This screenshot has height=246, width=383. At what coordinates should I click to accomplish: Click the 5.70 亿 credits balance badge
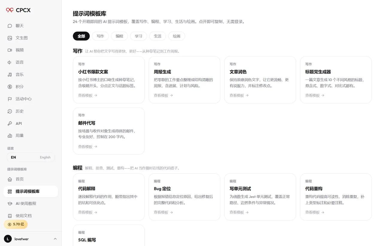(16, 224)
